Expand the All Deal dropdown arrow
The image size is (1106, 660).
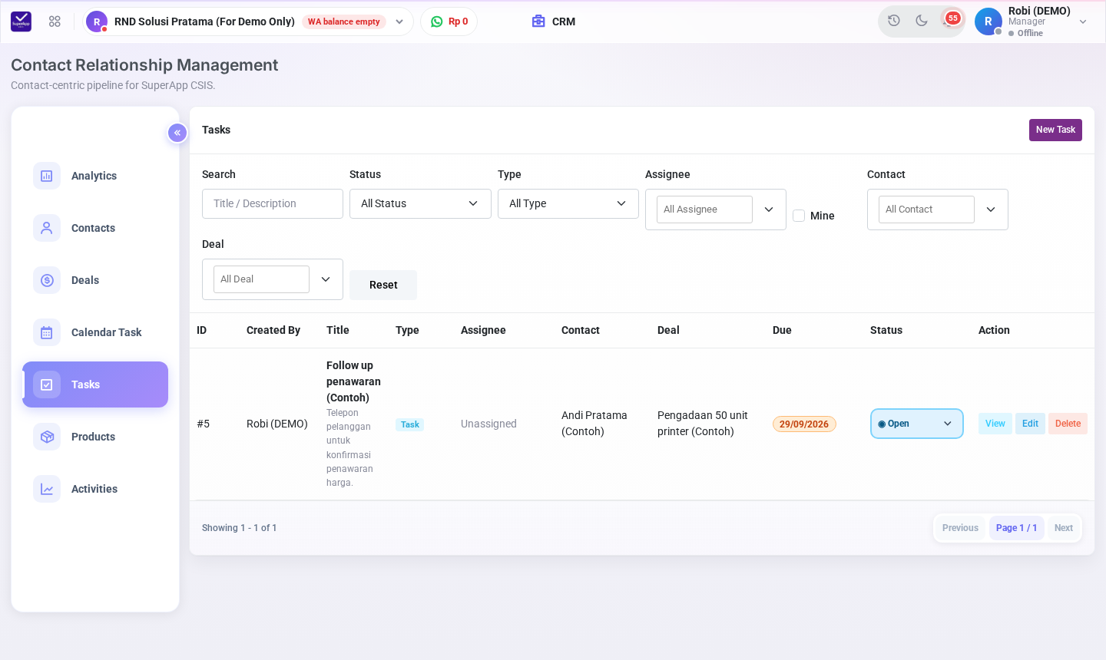pos(326,279)
